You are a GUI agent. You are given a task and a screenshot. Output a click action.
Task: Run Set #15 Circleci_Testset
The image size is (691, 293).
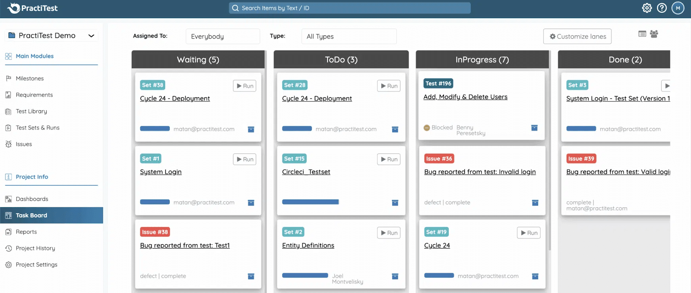click(x=389, y=159)
